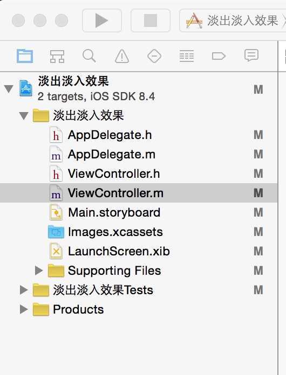Screen dimensions: 286x375
Task: Open the Test navigator diamond icon
Action: 154,56
